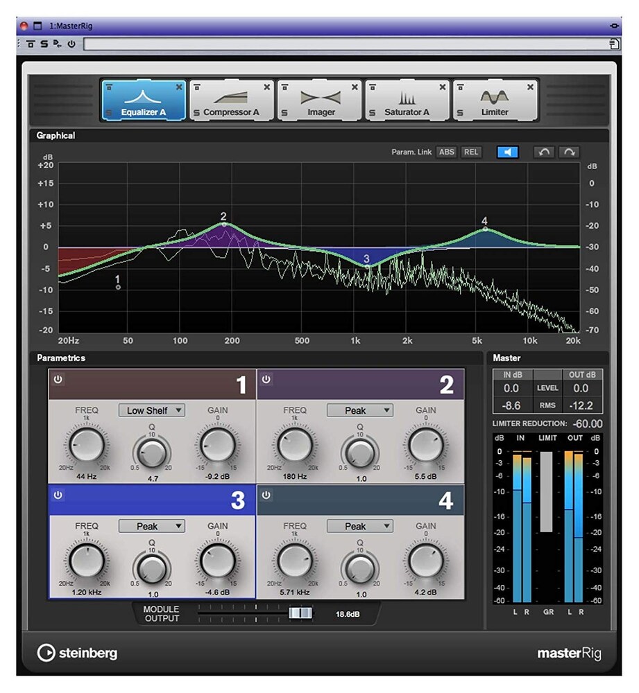Viewport: 639px width, 693px height.
Task: Remove the Compressor A module with its X
Action: tap(267, 87)
